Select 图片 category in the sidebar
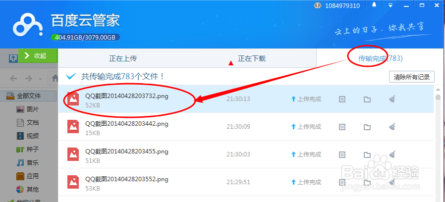Image resolution: width=445 pixels, height=202 pixels. tap(28, 109)
